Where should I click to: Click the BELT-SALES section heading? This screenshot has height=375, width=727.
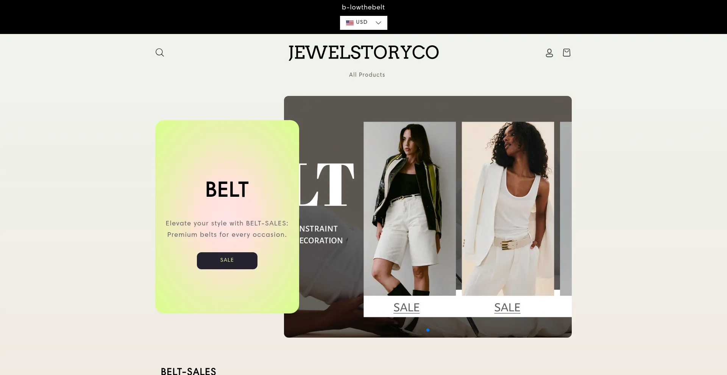click(x=189, y=371)
